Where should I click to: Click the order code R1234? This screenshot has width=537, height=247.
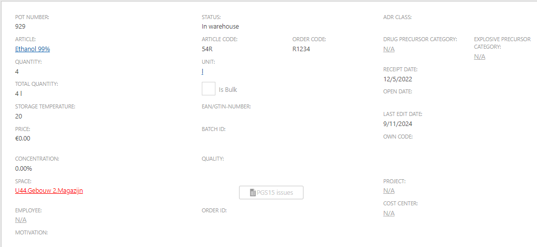[301, 49]
